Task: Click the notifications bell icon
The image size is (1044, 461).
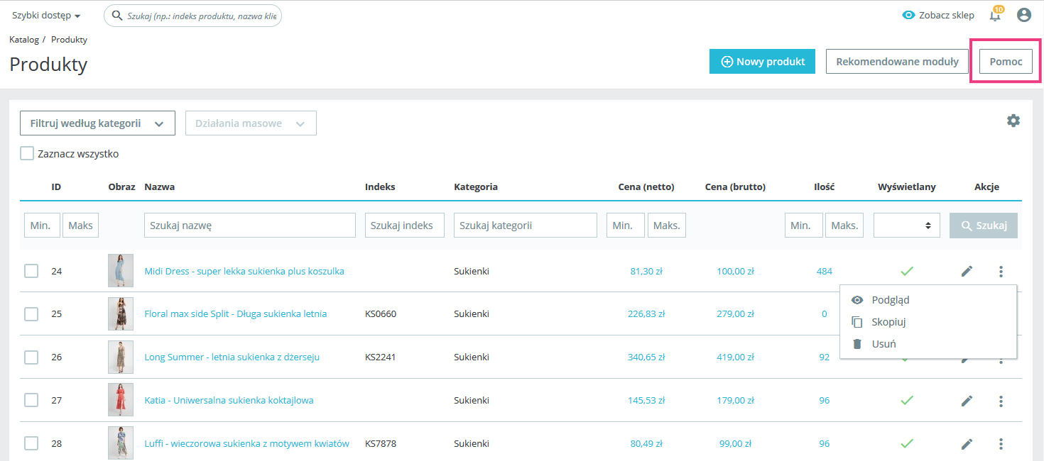Action: (x=995, y=16)
